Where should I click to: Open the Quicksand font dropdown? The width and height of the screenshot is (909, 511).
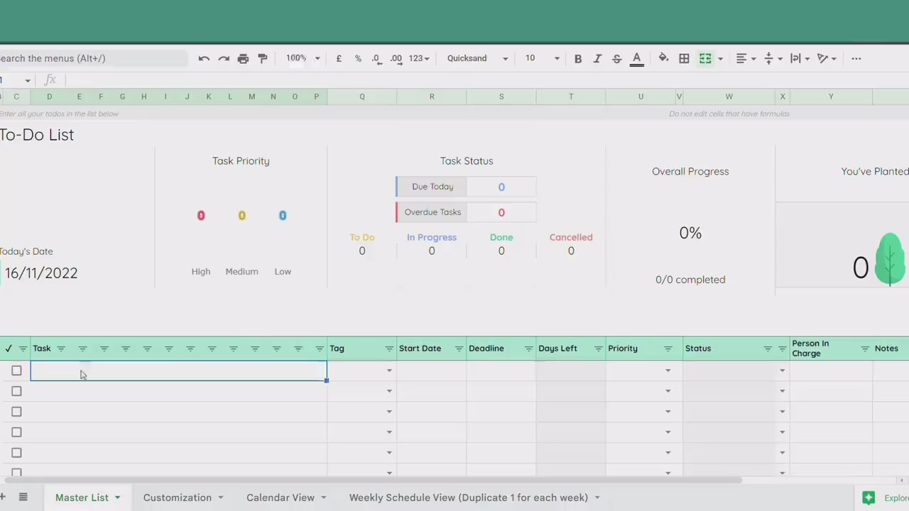(x=477, y=58)
